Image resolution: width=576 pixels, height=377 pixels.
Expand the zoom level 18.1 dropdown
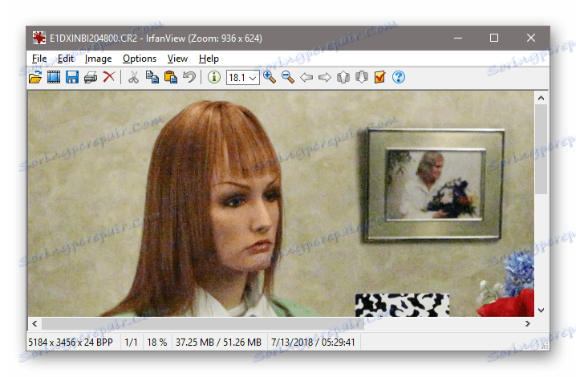coord(253,78)
